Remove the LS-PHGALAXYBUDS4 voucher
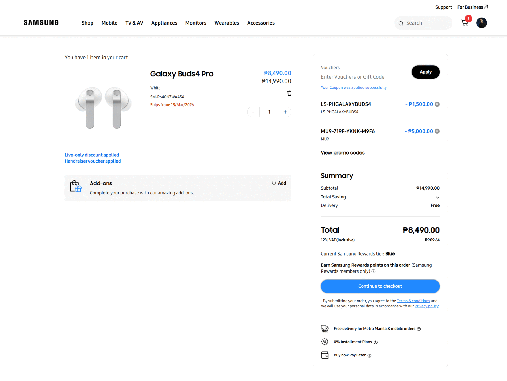Viewport: 507px width, 381px height. [x=437, y=104]
